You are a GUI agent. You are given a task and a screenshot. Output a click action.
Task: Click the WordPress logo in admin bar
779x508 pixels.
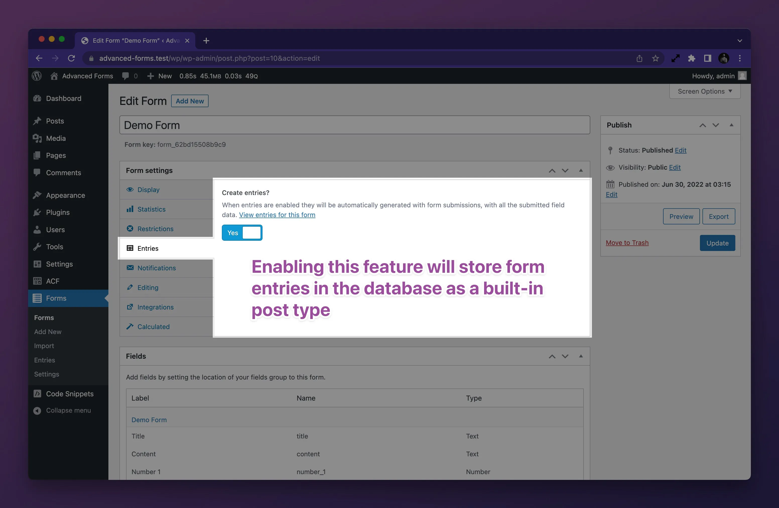(37, 76)
